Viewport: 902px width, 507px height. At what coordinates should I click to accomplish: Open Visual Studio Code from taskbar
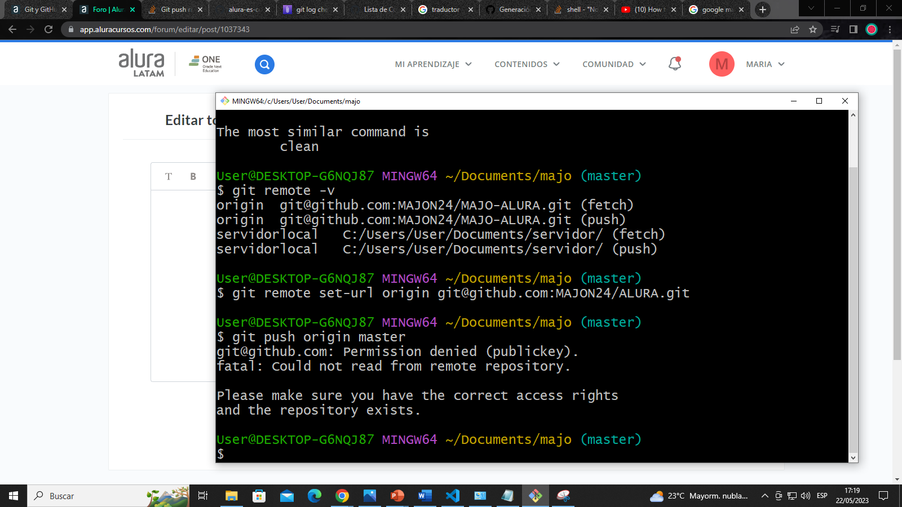tap(452, 496)
